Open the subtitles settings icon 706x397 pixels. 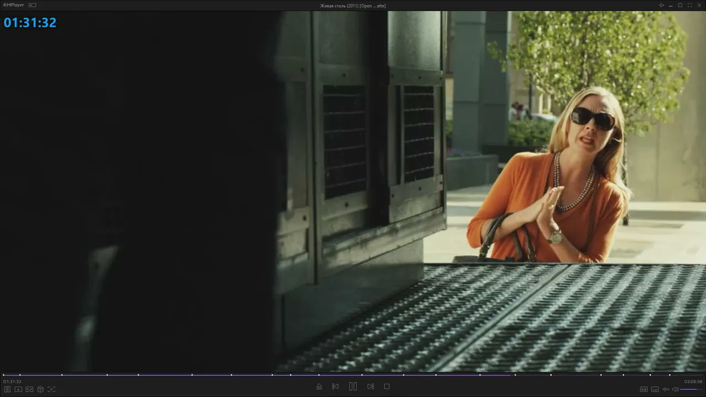655,389
